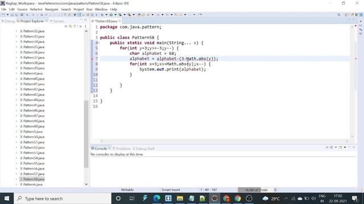Switch to the Problems tab

121,148
